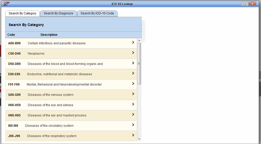Image resolution: width=261 pixels, height=144 pixels.
Task: Click the vertical scrollbar thumb
Action: (x=139, y=64)
